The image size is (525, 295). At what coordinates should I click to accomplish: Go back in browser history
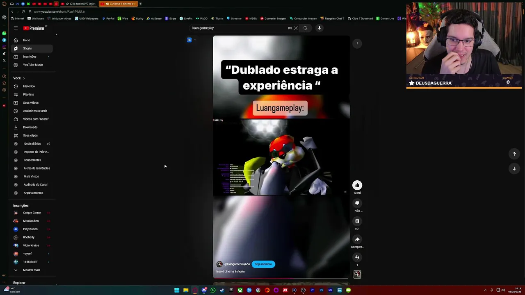pos(12,11)
